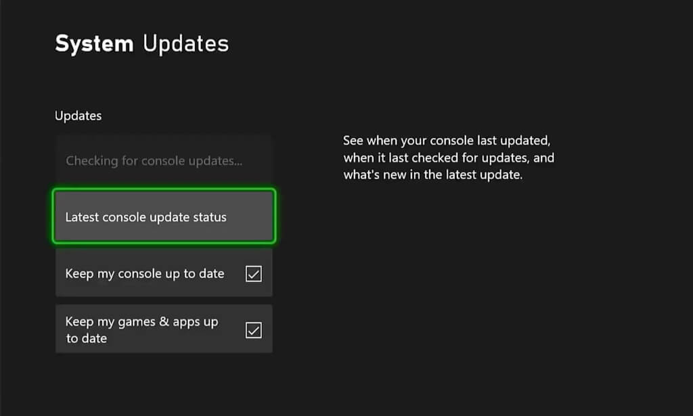Click the checkmark icon beside games & apps
The width and height of the screenshot is (693, 416).
click(253, 330)
